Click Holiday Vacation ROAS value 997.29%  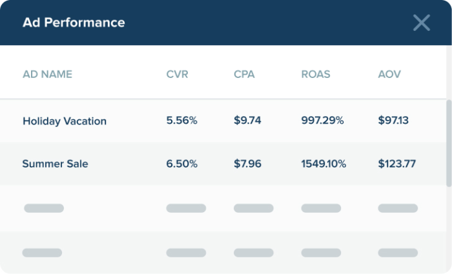tap(323, 121)
